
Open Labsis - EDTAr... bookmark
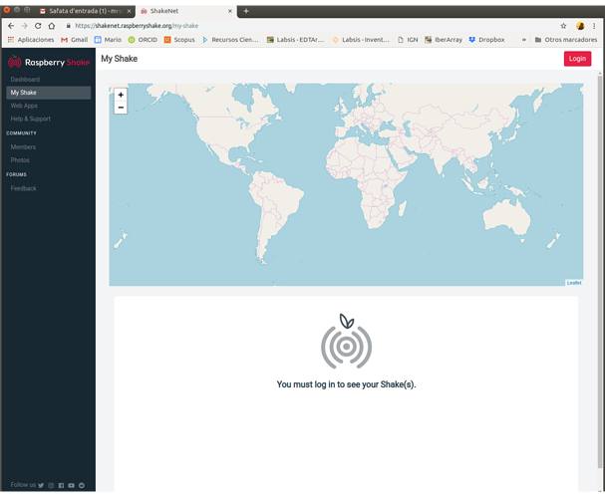(x=295, y=40)
